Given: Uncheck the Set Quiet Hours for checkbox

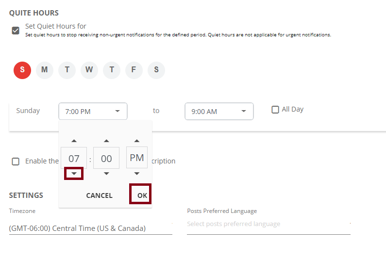Looking at the screenshot, I should point(16,31).
